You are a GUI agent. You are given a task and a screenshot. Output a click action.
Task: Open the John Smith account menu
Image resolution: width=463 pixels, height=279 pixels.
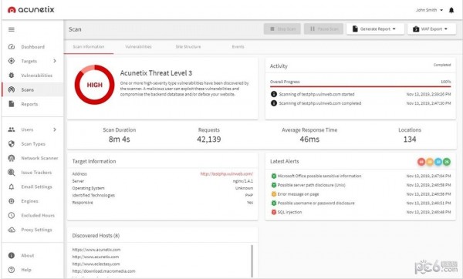pos(429,10)
